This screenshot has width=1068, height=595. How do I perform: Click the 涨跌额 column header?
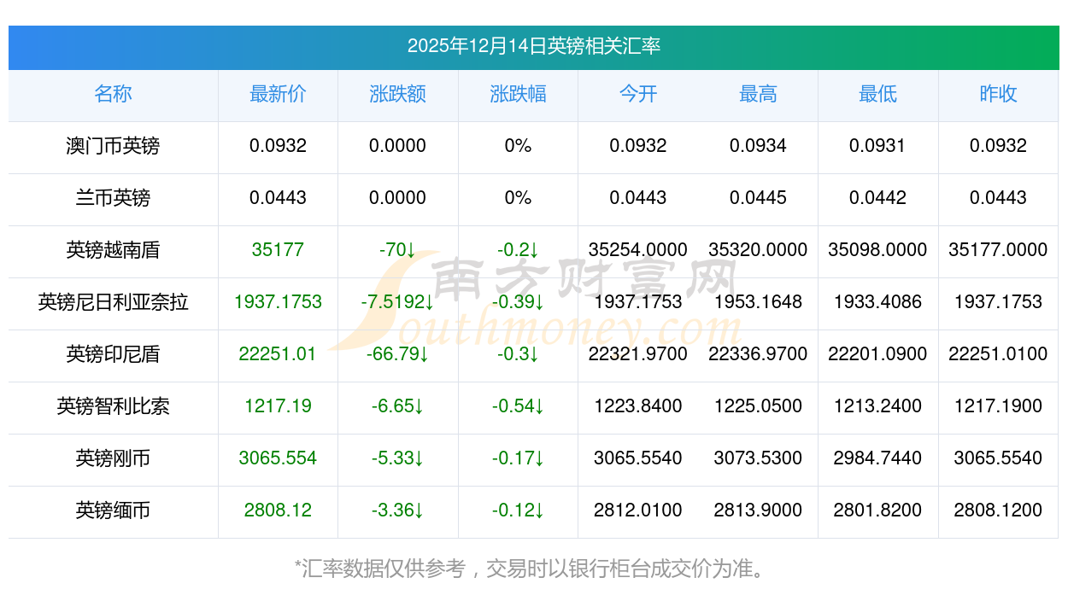pos(397,94)
